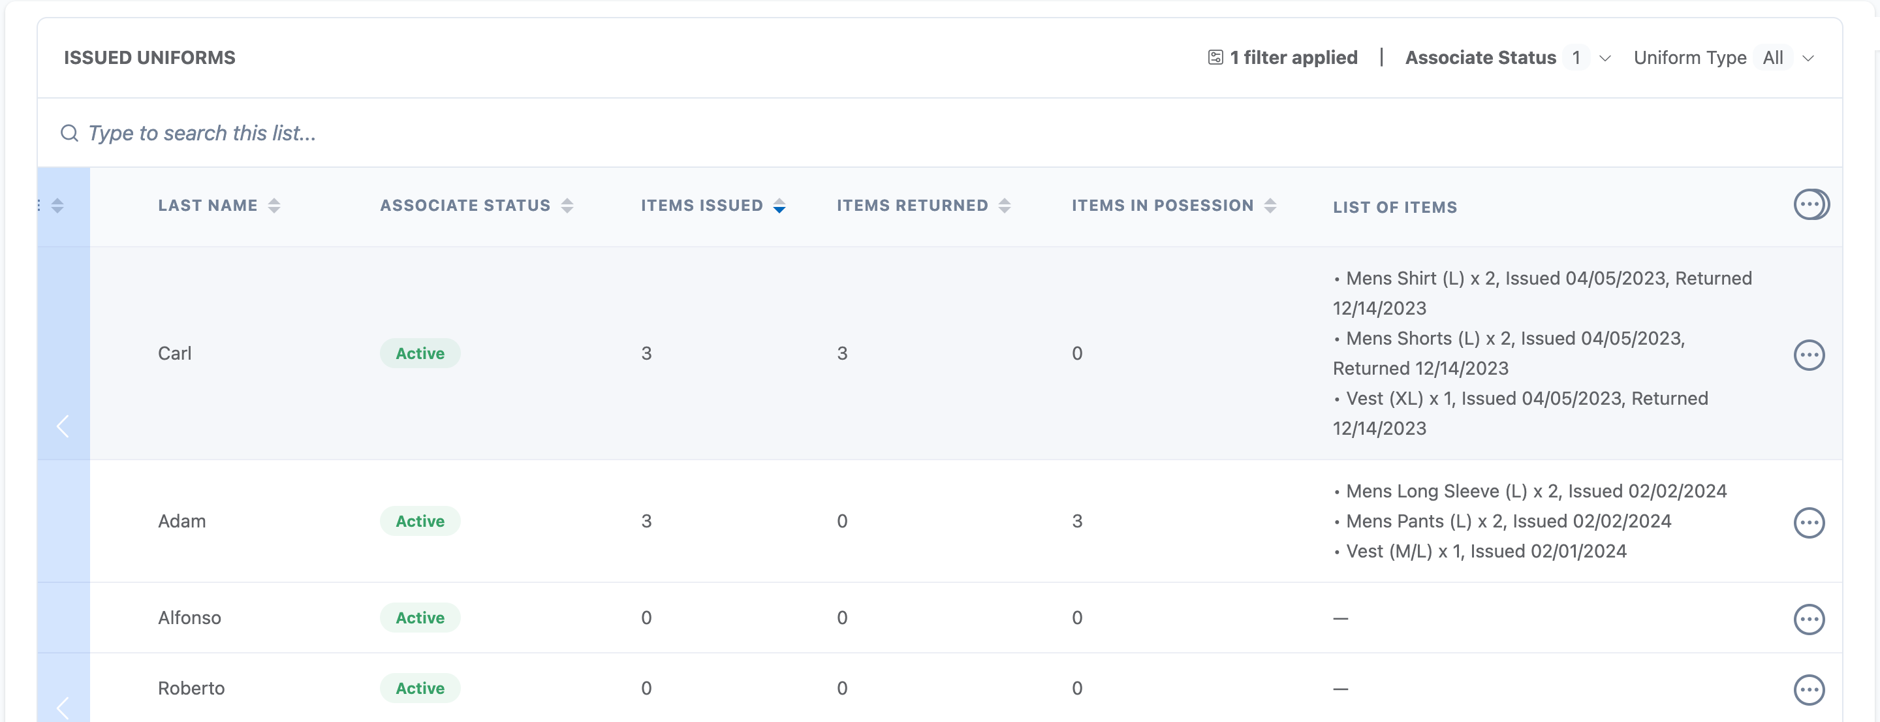Image resolution: width=1880 pixels, height=722 pixels.
Task: Click the left chevron beside Carl's row
Action: point(63,426)
